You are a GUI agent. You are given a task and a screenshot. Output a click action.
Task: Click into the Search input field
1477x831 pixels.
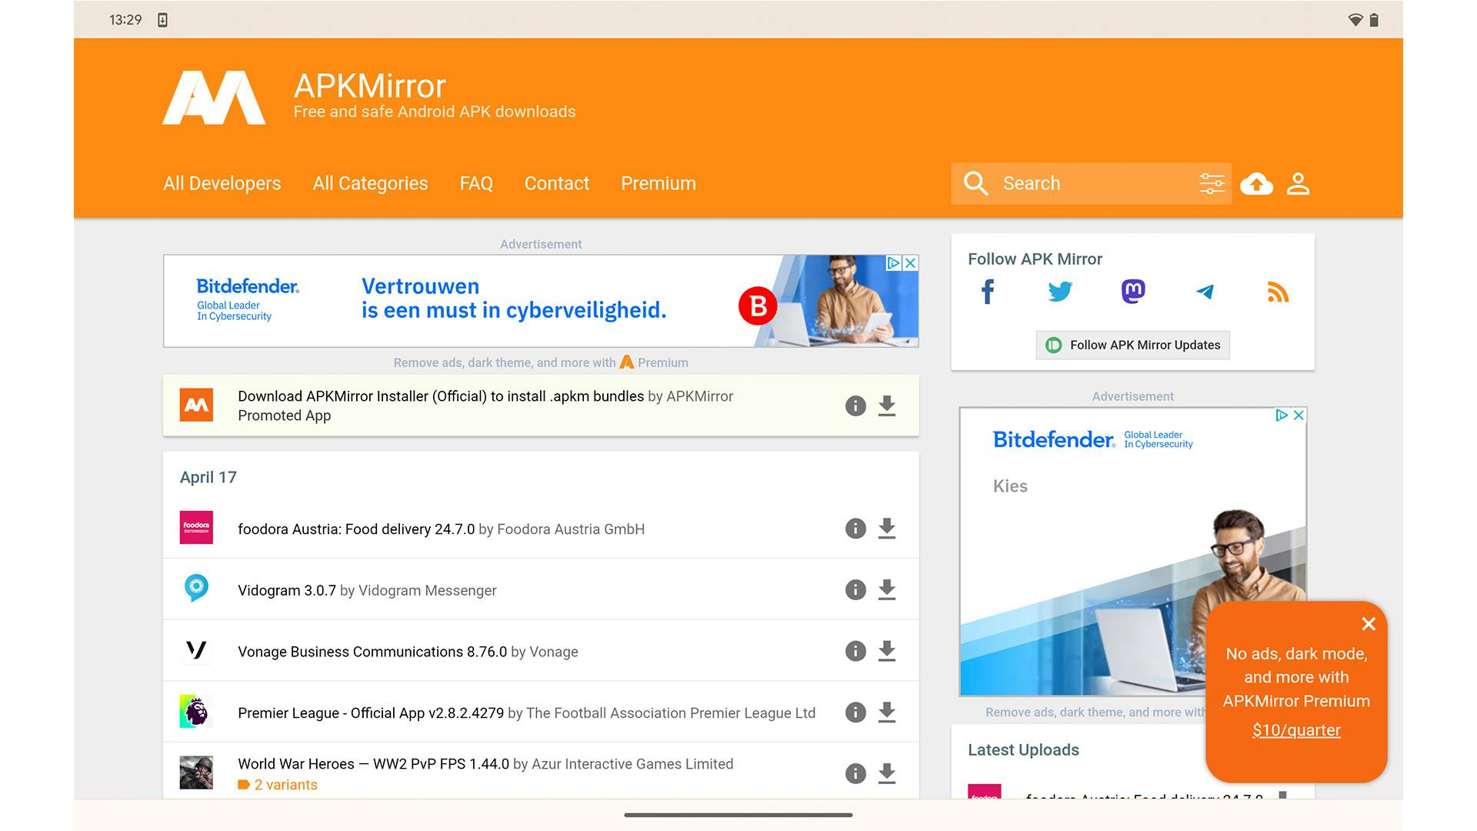(1092, 183)
